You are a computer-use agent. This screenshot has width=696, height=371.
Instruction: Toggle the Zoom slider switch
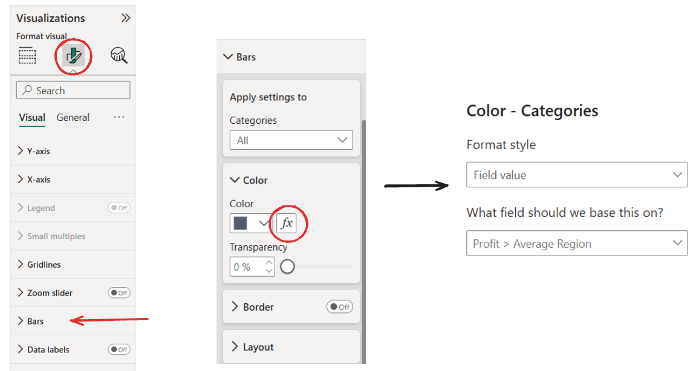(x=119, y=293)
